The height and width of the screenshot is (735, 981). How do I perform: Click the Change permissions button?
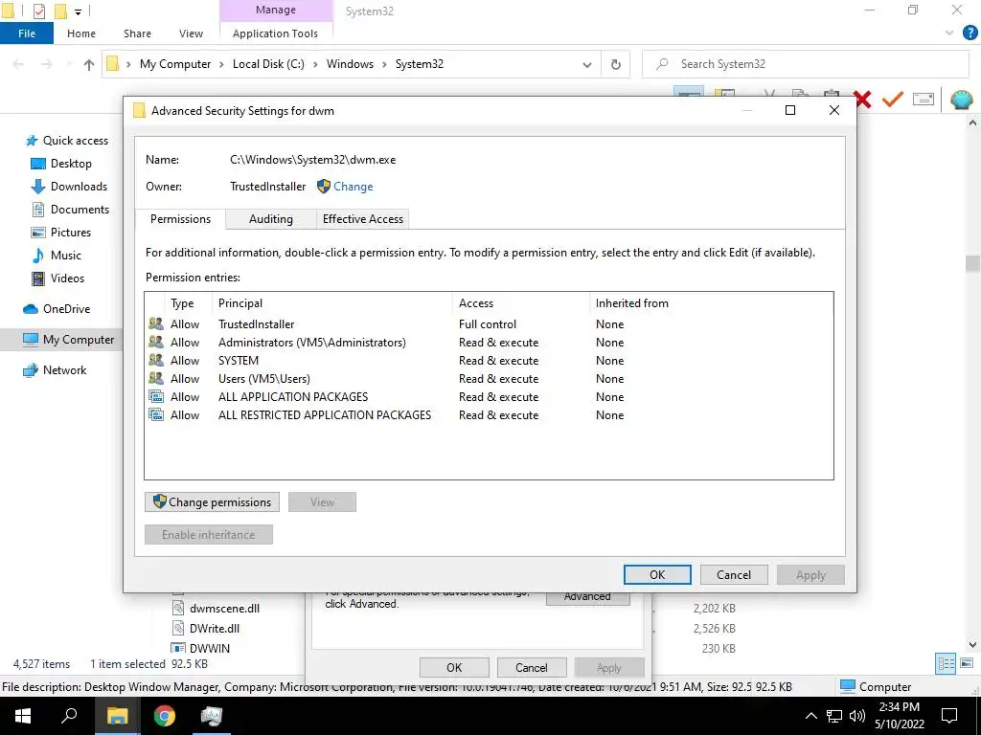(212, 501)
